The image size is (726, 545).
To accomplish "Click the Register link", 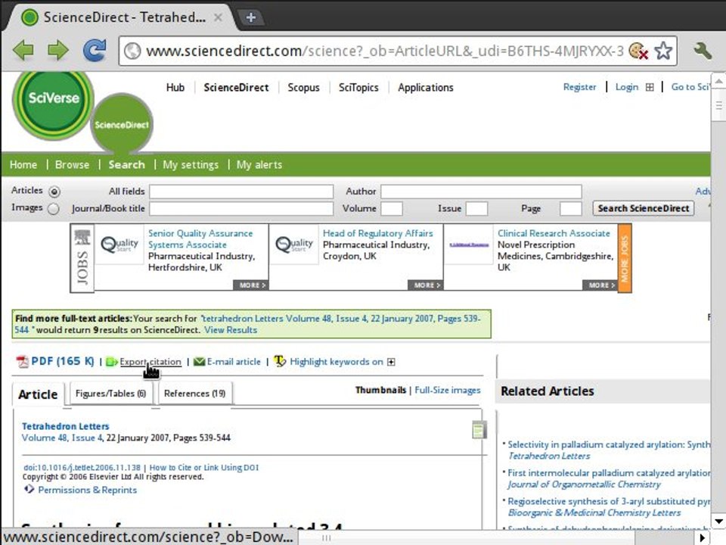I will click(579, 87).
